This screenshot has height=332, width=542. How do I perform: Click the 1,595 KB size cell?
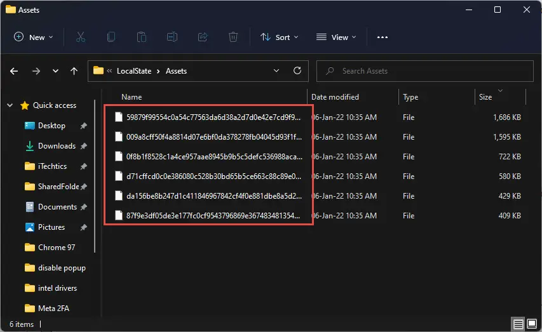507,137
